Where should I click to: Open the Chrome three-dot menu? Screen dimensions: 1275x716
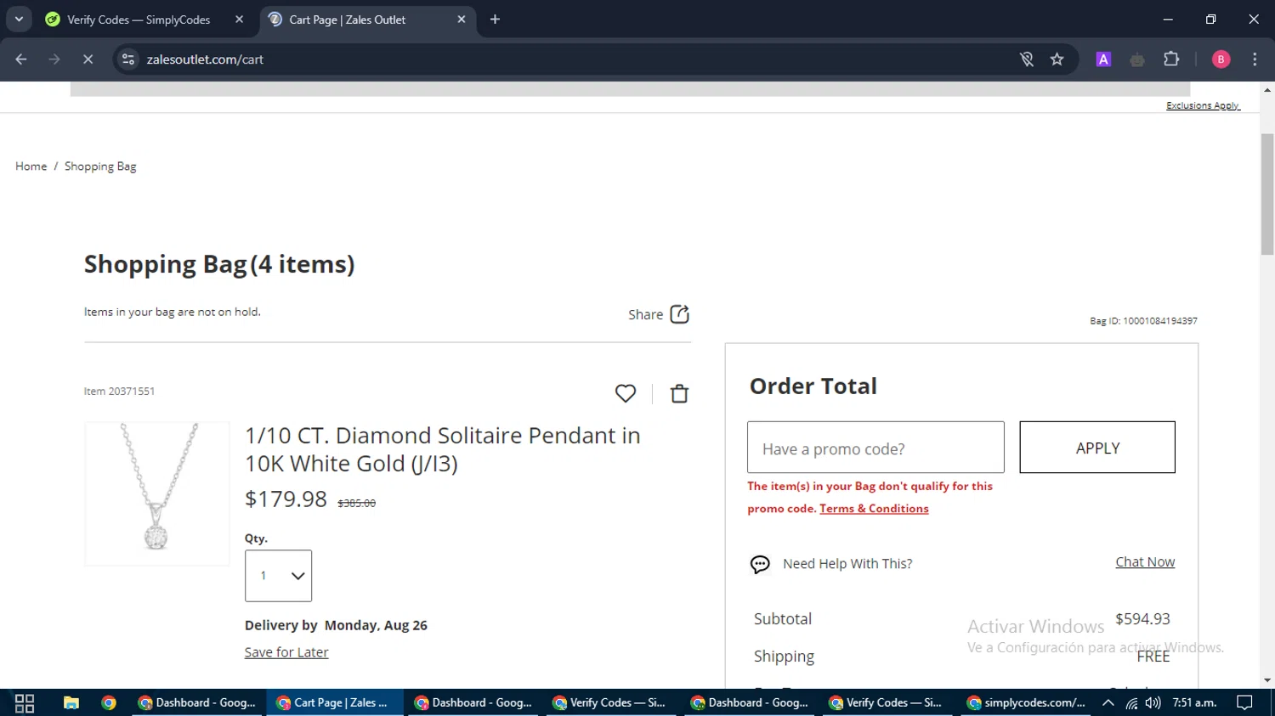1255,59
